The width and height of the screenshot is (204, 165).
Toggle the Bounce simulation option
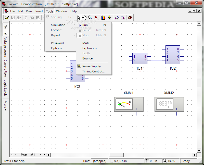click(94, 58)
